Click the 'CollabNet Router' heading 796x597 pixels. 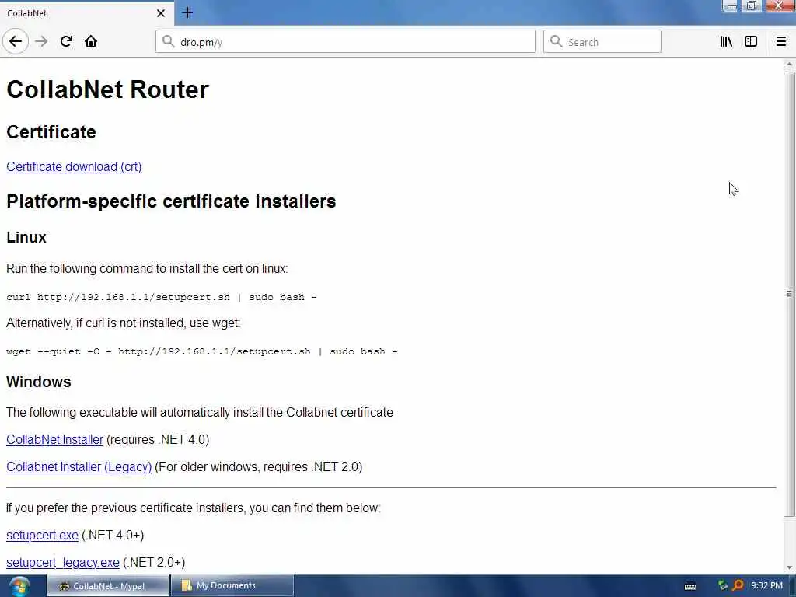107,90
